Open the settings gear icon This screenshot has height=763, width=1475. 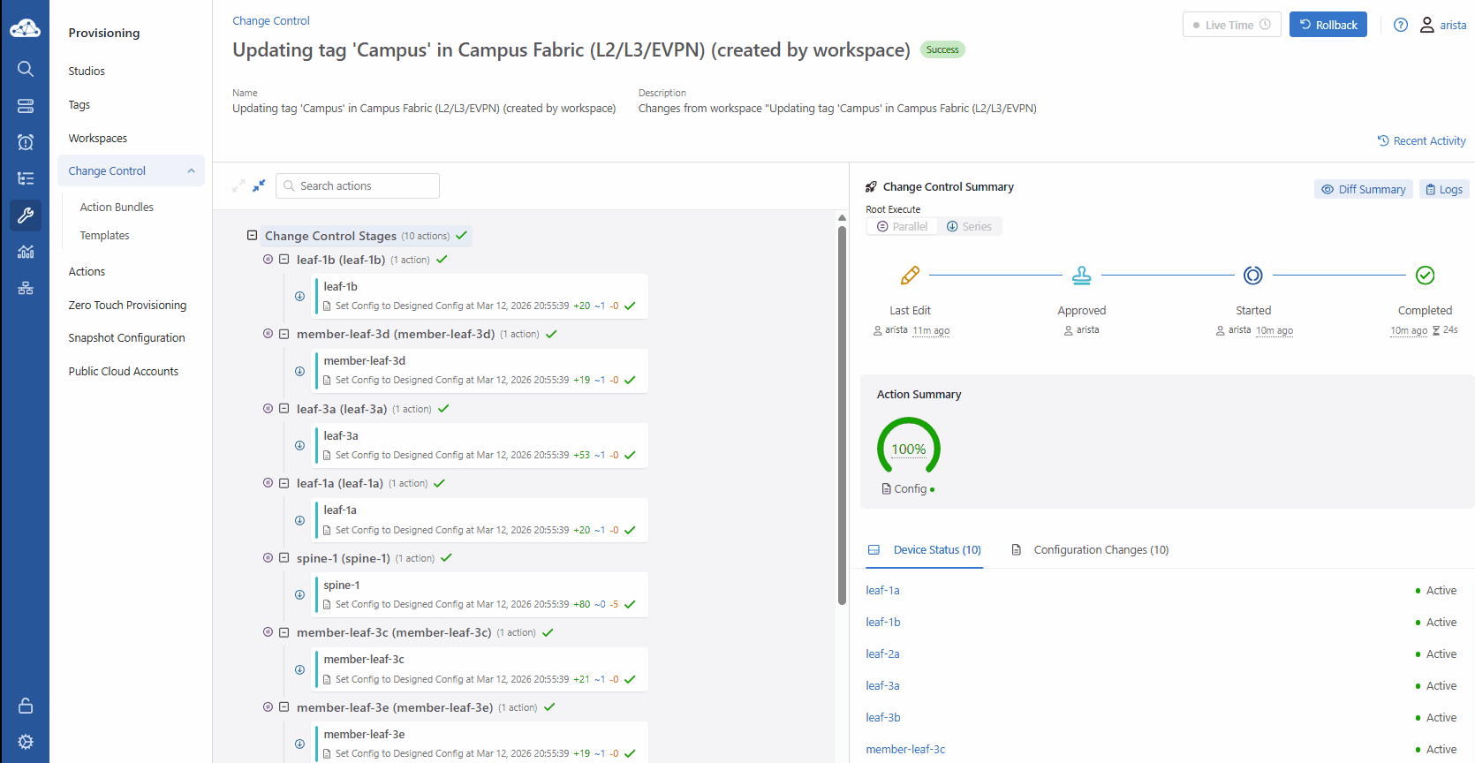(26, 742)
